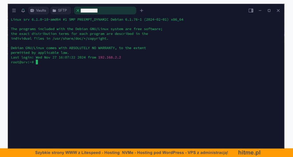
Task: Switch to the SFTP tab
Action: pyautogui.click(x=61, y=11)
